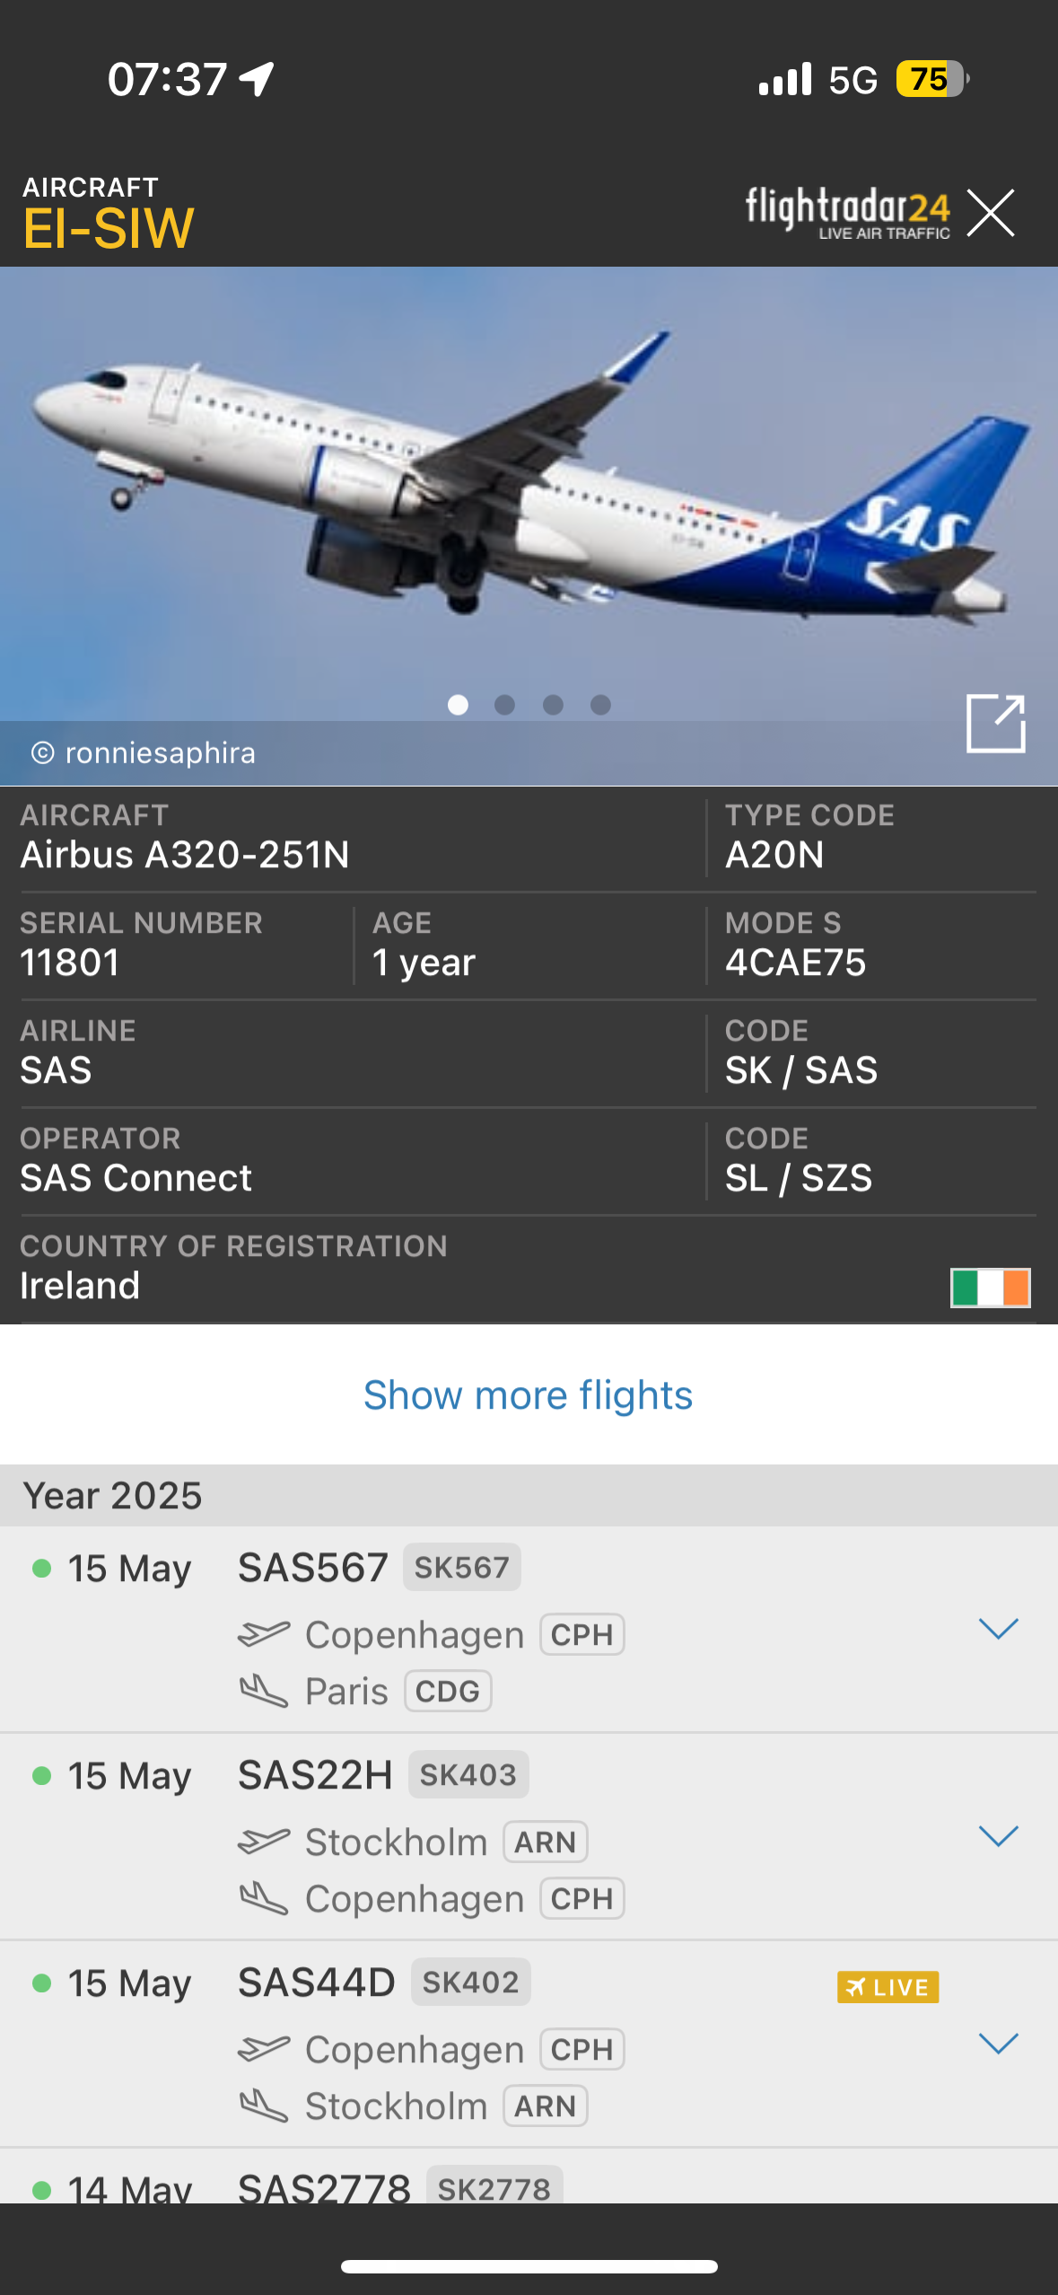
Task: Tap the green dot beside SAS567
Action: [41, 1569]
